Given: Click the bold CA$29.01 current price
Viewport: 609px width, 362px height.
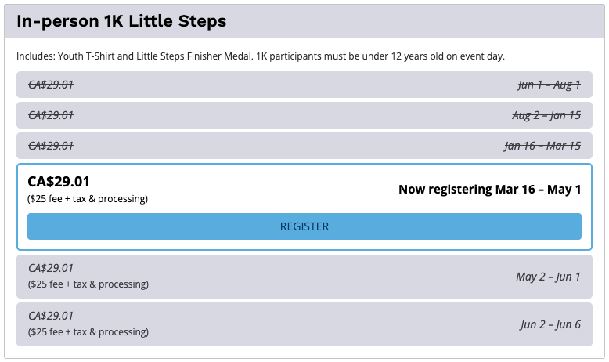Looking at the screenshot, I should coord(59,182).
